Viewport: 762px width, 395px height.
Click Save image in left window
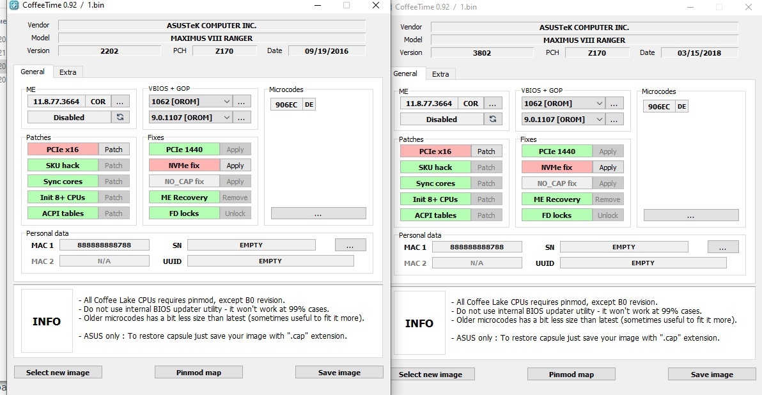click(339, 372)
